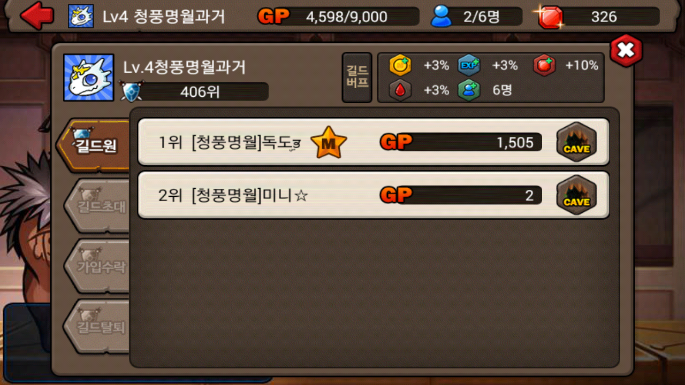685x385 pixels.
Task: Tap the blue member count person icon
Action: point(442,17)
